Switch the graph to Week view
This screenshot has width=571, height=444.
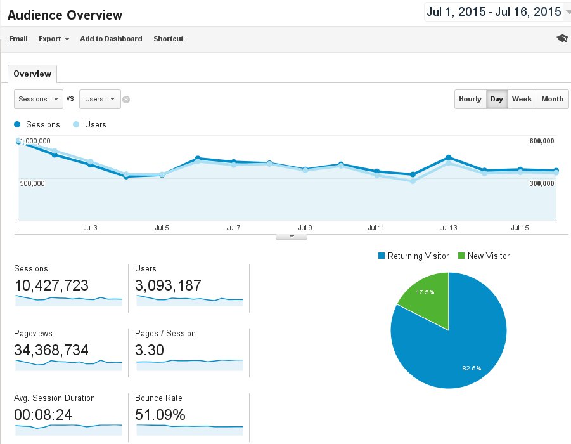(522, 99)
